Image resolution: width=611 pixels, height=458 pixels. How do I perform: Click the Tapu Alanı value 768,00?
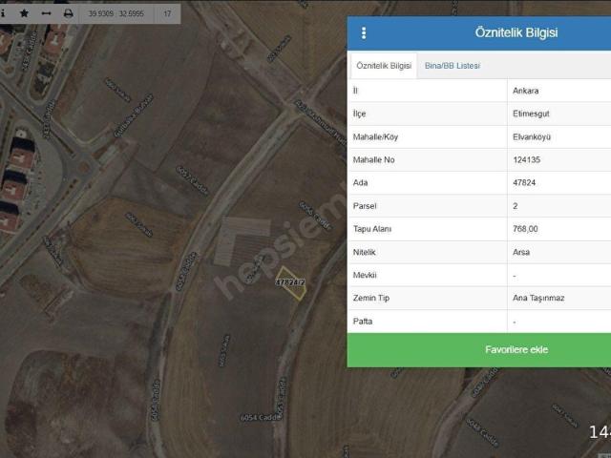525,229
